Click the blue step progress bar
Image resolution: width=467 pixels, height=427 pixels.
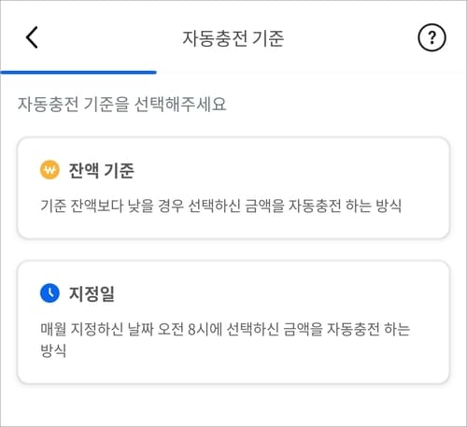point(78,72)
